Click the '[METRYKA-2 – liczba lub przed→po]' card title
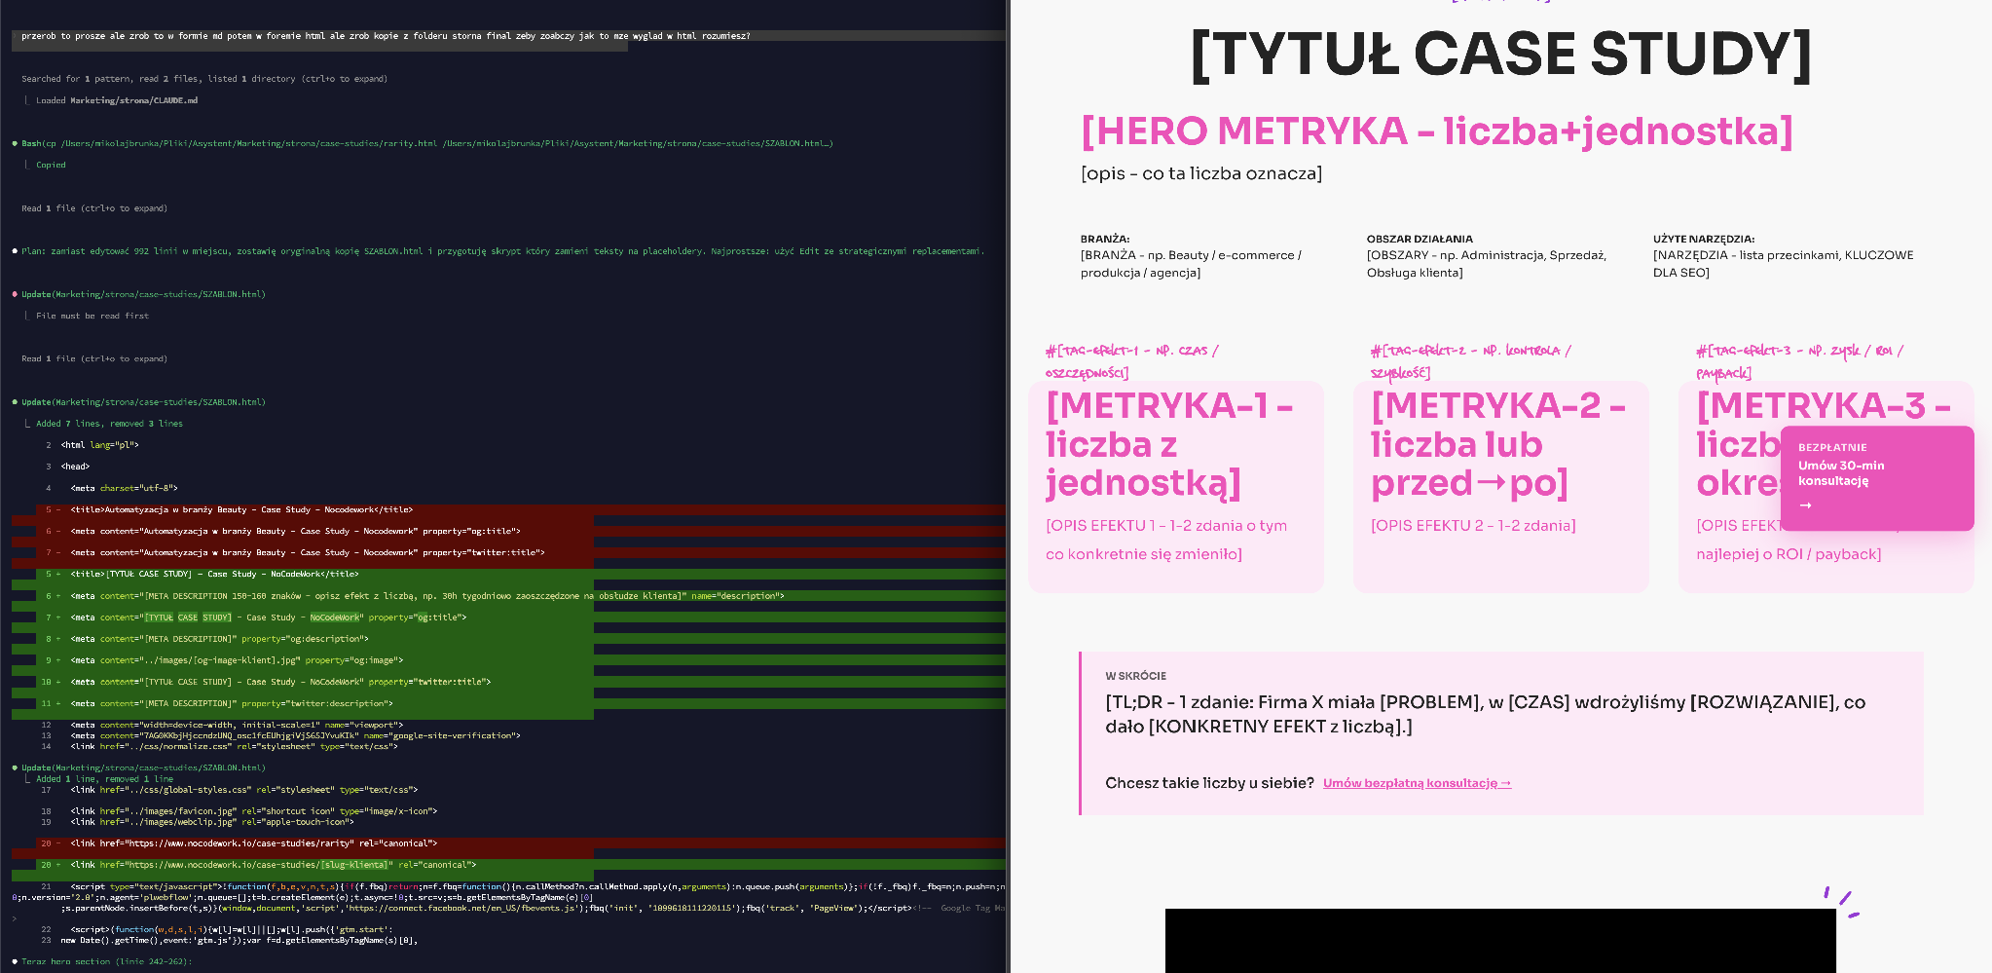This screenshot has width=1992, height=973. click(x=1498, y=444)
